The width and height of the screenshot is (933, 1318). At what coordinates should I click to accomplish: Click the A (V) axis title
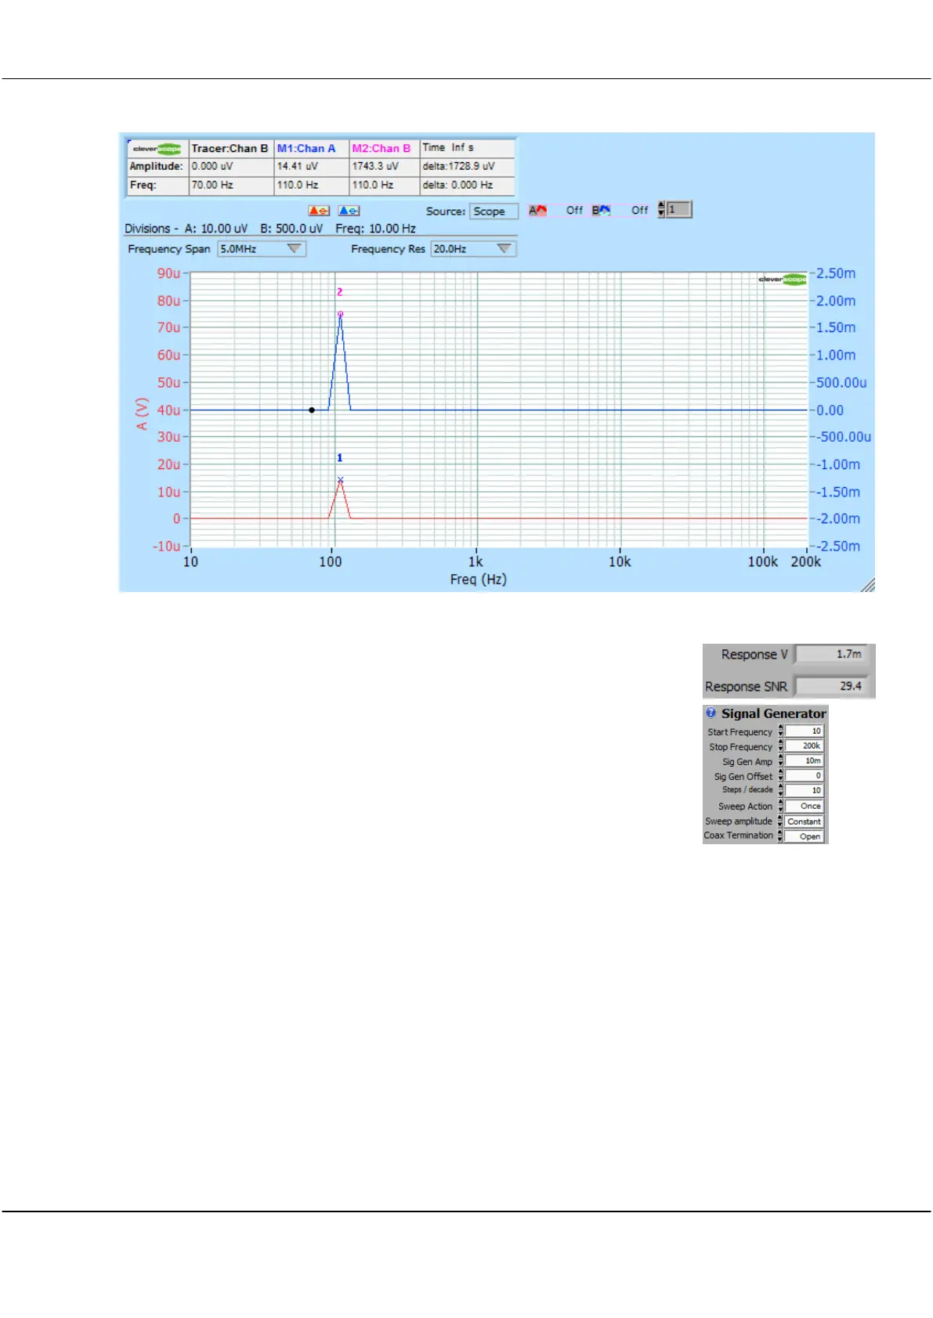pos(142,413)
